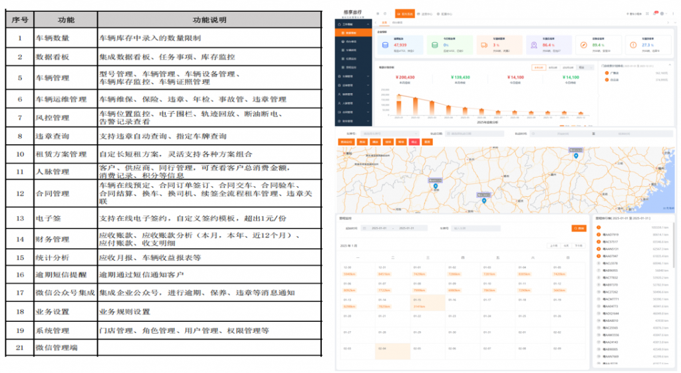Screen dimensions: 681x373
Task: Click the middle blue map marker pin
Action: pyautogui.click(x=484, y=199)
